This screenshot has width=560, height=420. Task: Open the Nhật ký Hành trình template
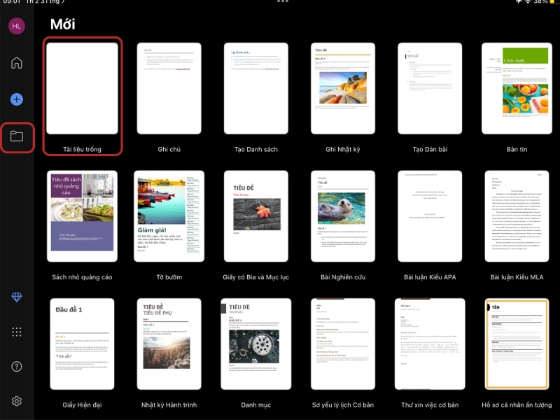click(169, 344)
